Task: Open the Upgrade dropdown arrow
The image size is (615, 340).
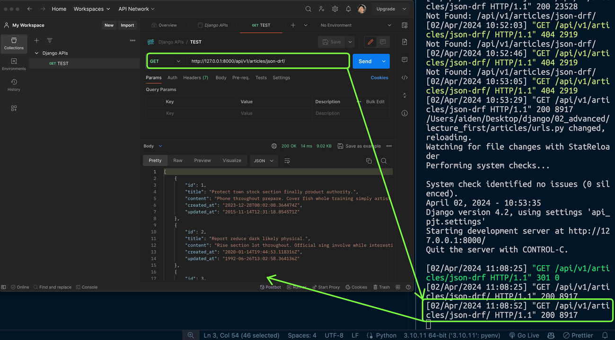Action: (404, 9)
